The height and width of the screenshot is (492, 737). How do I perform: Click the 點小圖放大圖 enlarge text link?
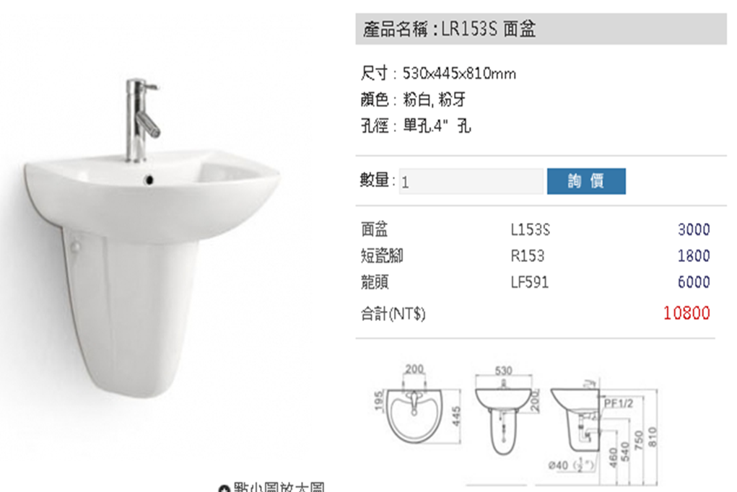(x=279, y=487)
